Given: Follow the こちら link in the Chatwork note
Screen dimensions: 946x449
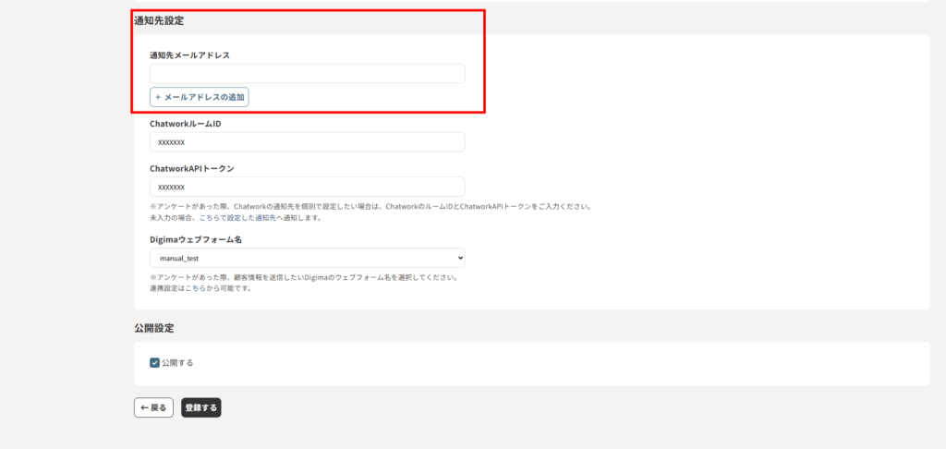Looking at the screenshot, I should (209, 217).
